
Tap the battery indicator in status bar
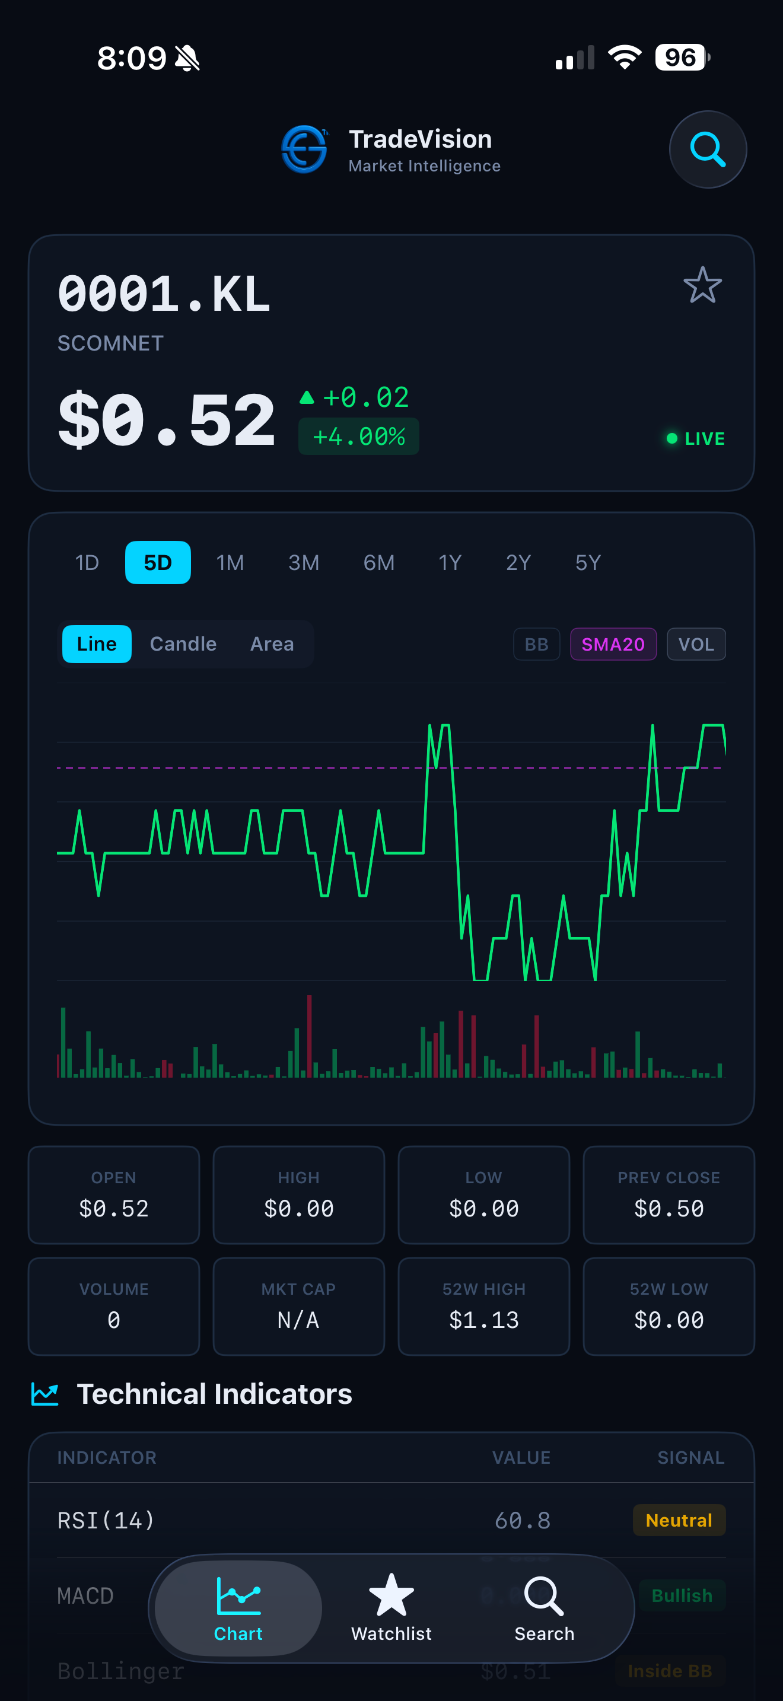683,58
